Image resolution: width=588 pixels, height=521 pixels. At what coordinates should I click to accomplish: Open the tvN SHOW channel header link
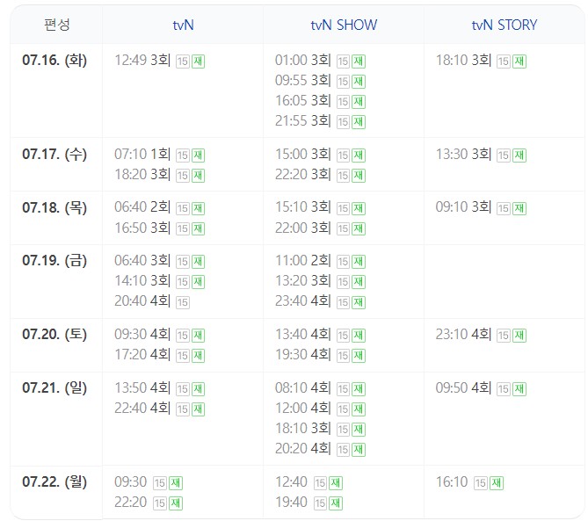[344, 25]
